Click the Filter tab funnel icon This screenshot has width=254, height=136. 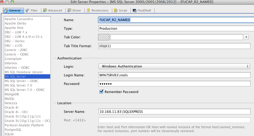pos(27,10)
